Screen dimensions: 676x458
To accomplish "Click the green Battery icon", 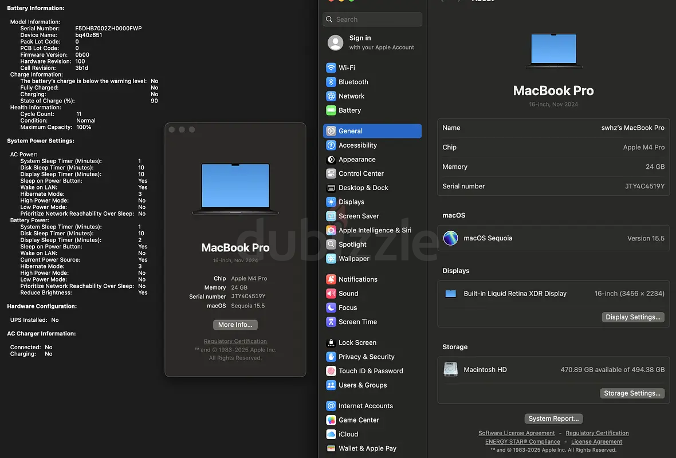I will pos(331,110).
